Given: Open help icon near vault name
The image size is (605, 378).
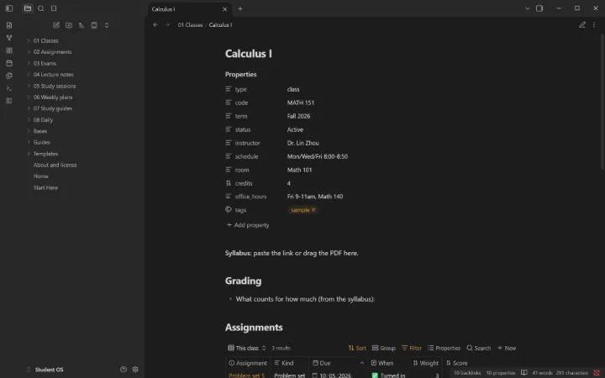Looking at the screenshot, I should pyautogui.click(x=124, y=370).
